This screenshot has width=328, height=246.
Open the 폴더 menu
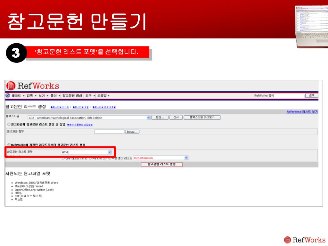click(x=55, y=95)
